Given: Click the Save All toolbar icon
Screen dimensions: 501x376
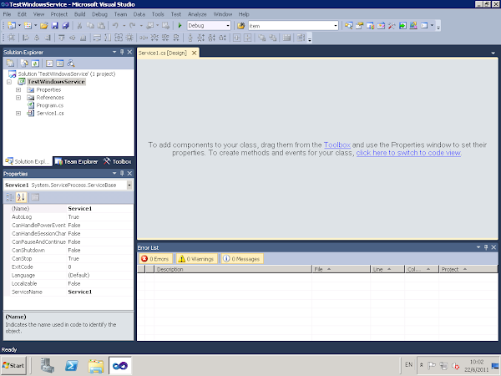Looking at the screenshot, I should (65, 26).
